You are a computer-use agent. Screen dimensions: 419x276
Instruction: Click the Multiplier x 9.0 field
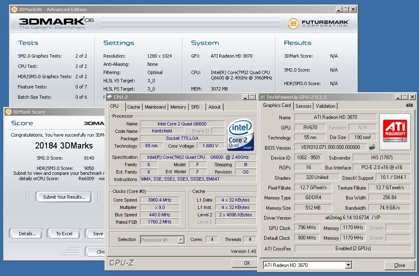160,207
